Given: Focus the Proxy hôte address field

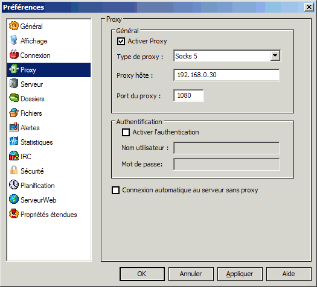Looking at the screenshot, I should pos(226,75).
